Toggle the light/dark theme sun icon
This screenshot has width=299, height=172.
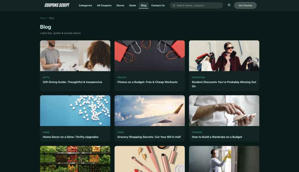click(x=229, y=5)
